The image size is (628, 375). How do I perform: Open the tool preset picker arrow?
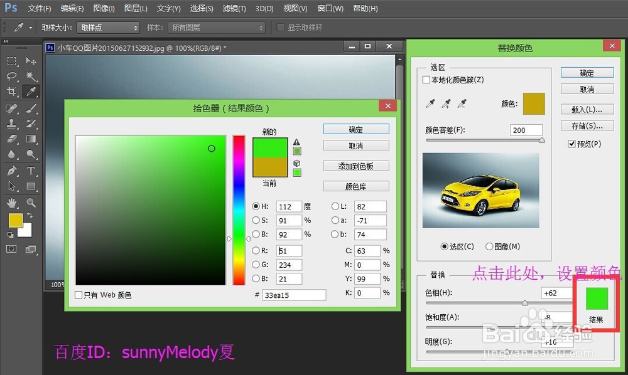click(x=30, y=28)
